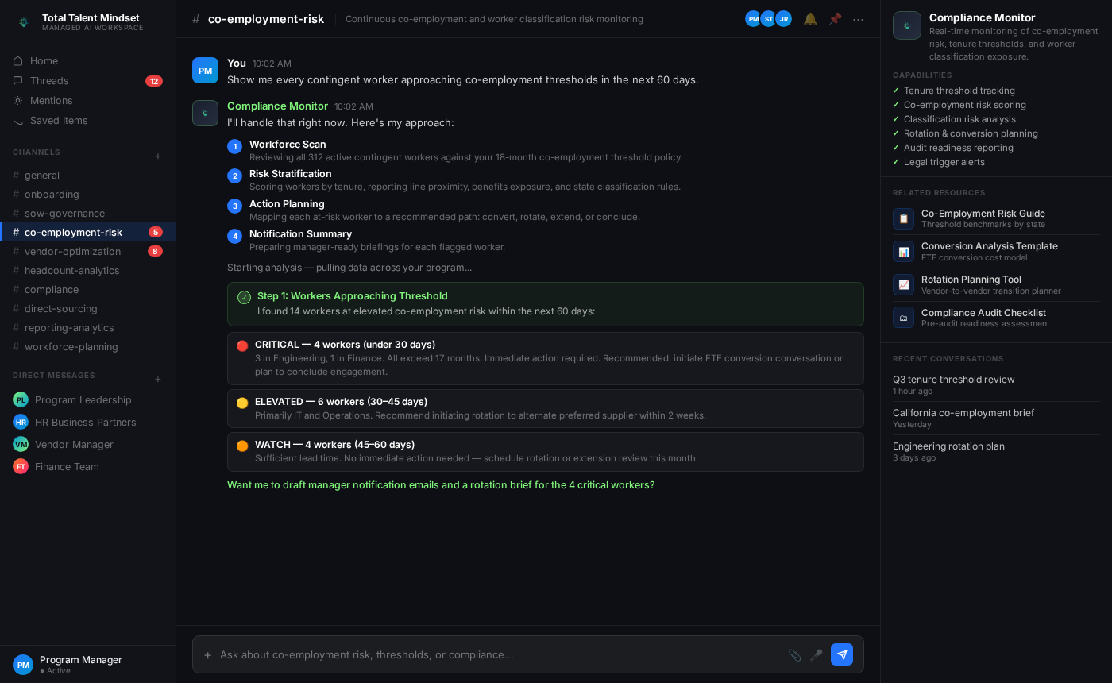The width and height of the screenshot is (1112, 683).
Task: Click the red CRITICAL status dot
Action: click(x=242, y=345)
